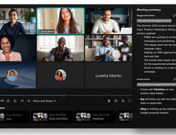Click 'Waiting on CMO approval' note bullet

160,54
